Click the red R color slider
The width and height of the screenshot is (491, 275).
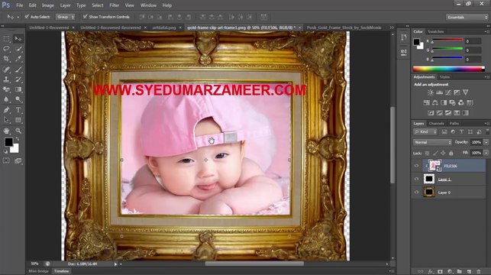pyautogui.click(x=447, y=40)
